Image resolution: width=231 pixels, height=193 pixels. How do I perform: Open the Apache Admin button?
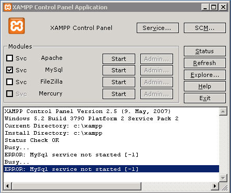pos(156,59)
